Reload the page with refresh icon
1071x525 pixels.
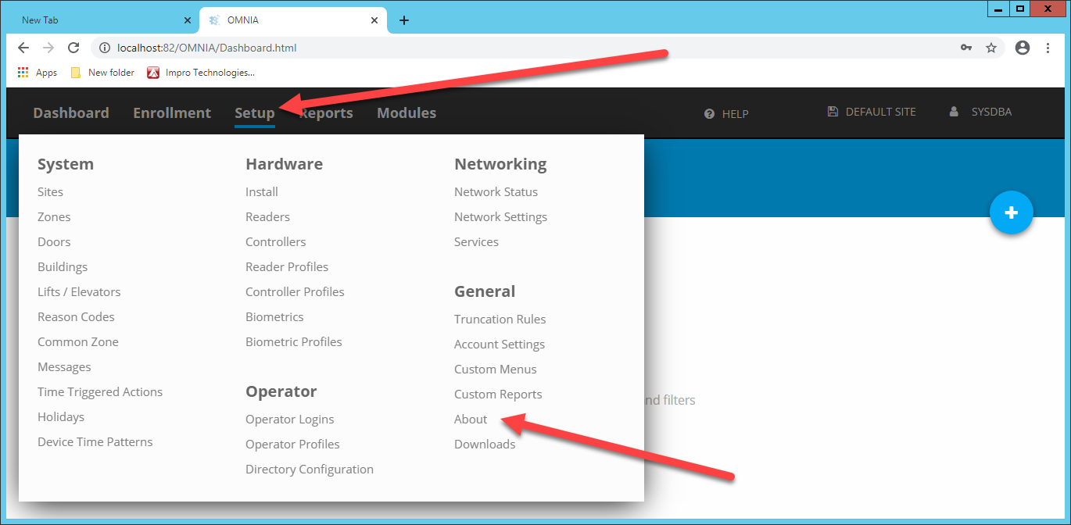73,48
